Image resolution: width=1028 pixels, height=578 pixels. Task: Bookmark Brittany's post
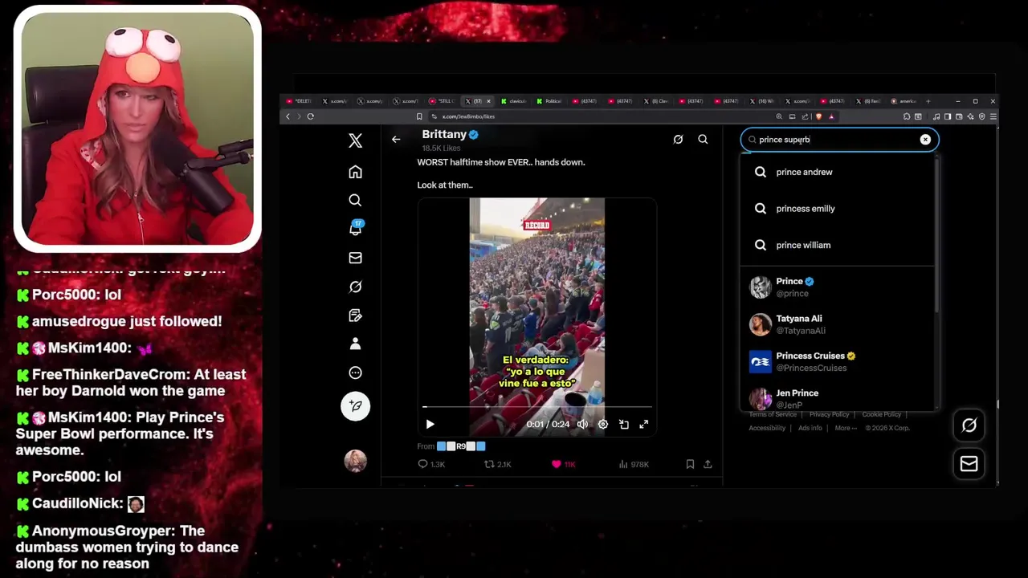(x=690, y=464)
